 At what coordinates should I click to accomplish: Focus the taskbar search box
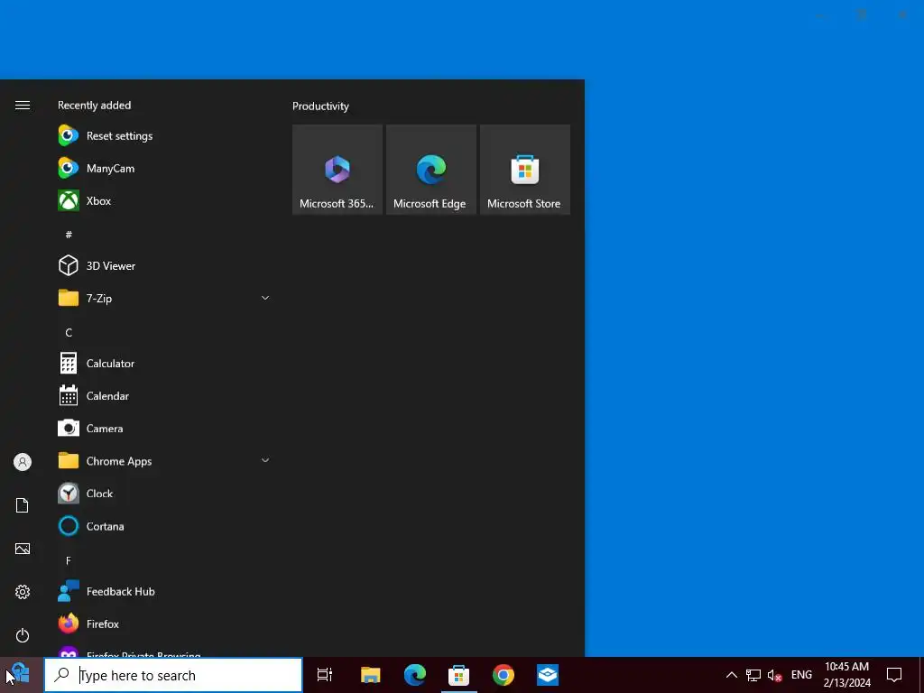[x=173, y=675]
